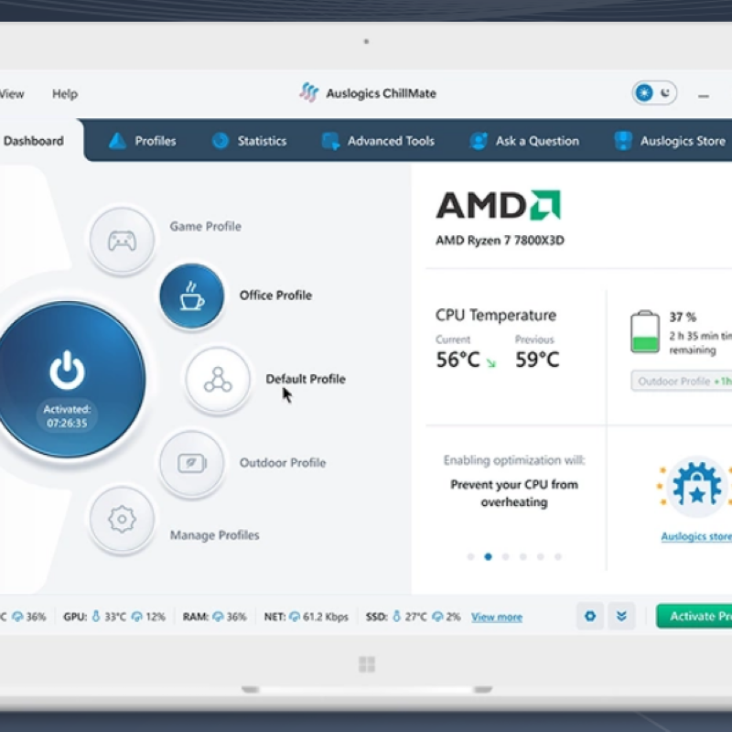Click NET speed gauge icon
Image resolution: width=732 pixels, height=732 pixels.
pos(295,617)
